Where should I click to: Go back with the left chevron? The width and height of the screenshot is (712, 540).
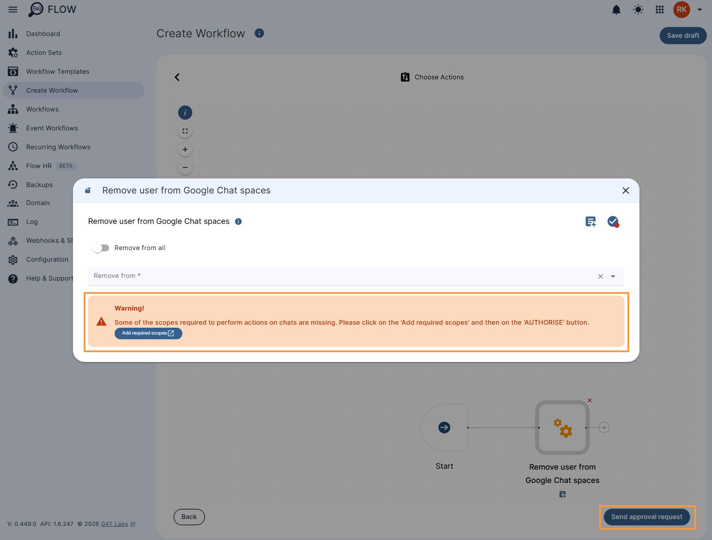pyautogui.click(x=177, y=77)
